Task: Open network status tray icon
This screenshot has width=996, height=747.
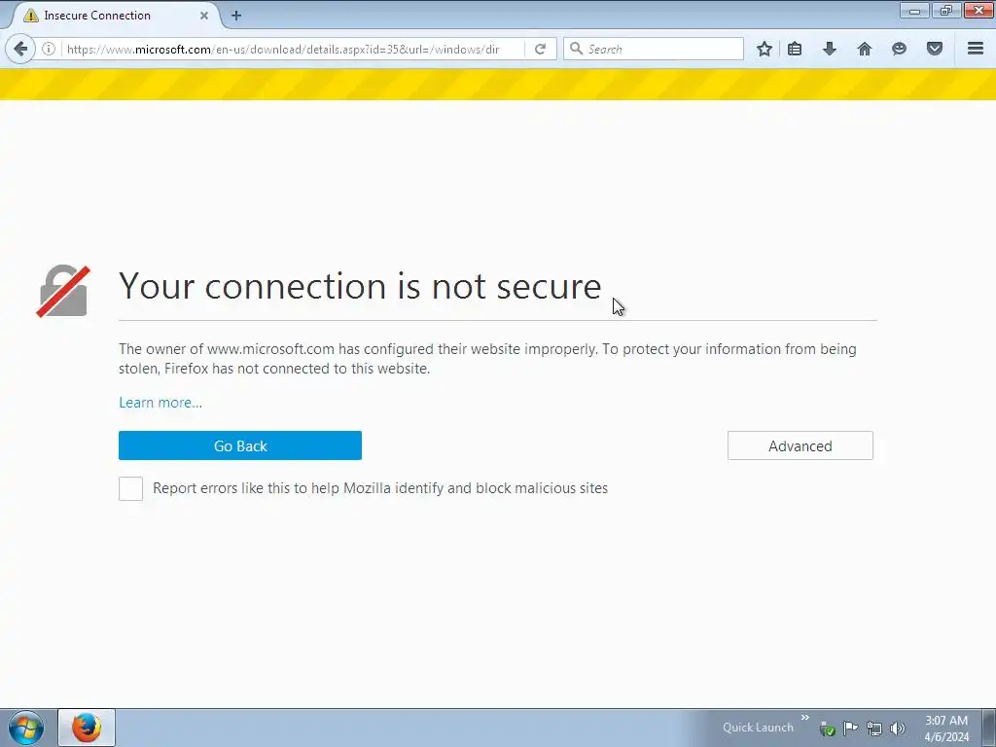Action: (x=874, y=729)
